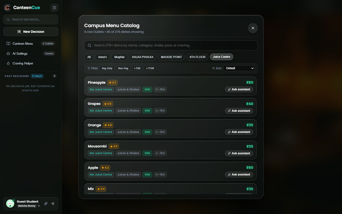Open the Sort Default dropdown
The height and width of the screenshot is (214, 342).
click(239, 68)
